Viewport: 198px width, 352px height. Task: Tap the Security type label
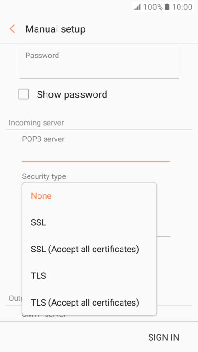click(44, 176)
